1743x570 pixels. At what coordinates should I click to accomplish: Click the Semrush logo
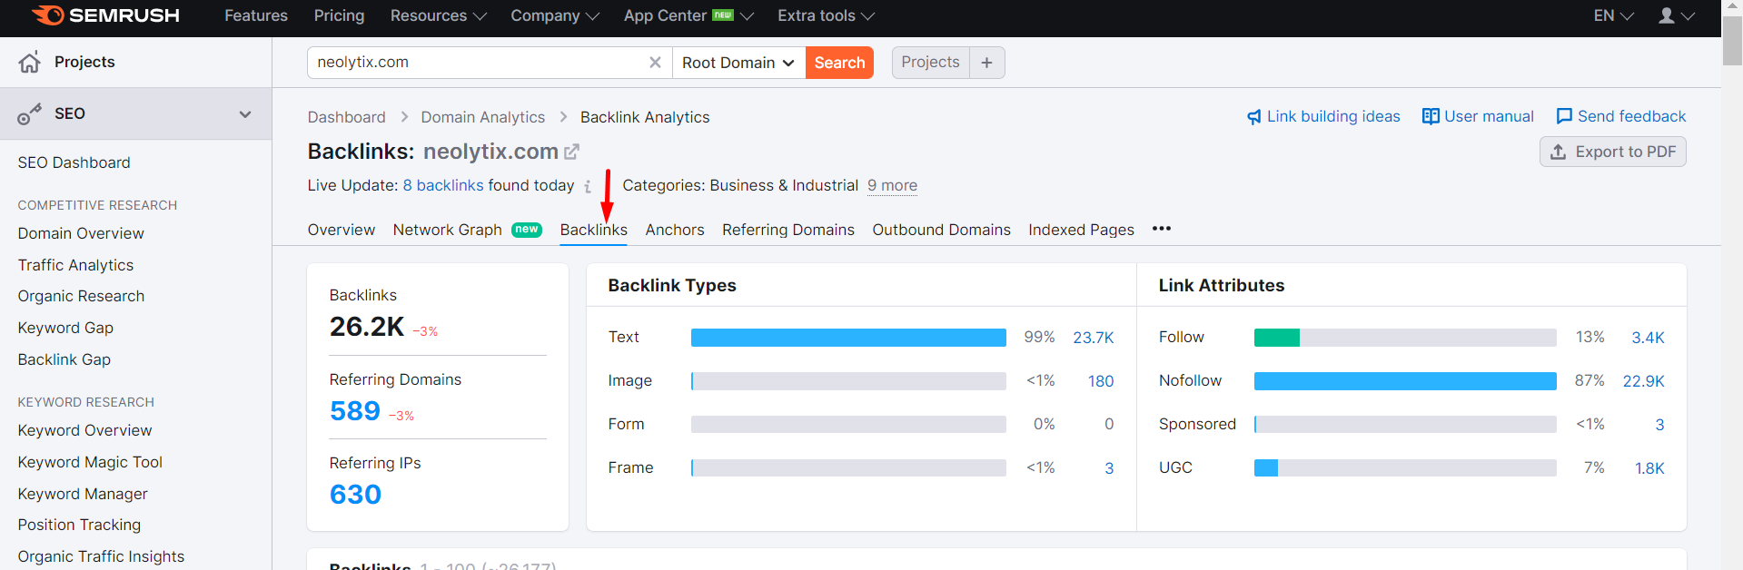coord(105,15)
